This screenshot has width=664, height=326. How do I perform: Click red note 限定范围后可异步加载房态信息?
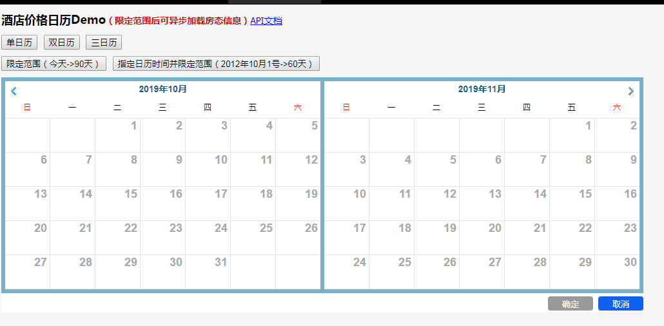pyautogui.click(x=179, y=21)
